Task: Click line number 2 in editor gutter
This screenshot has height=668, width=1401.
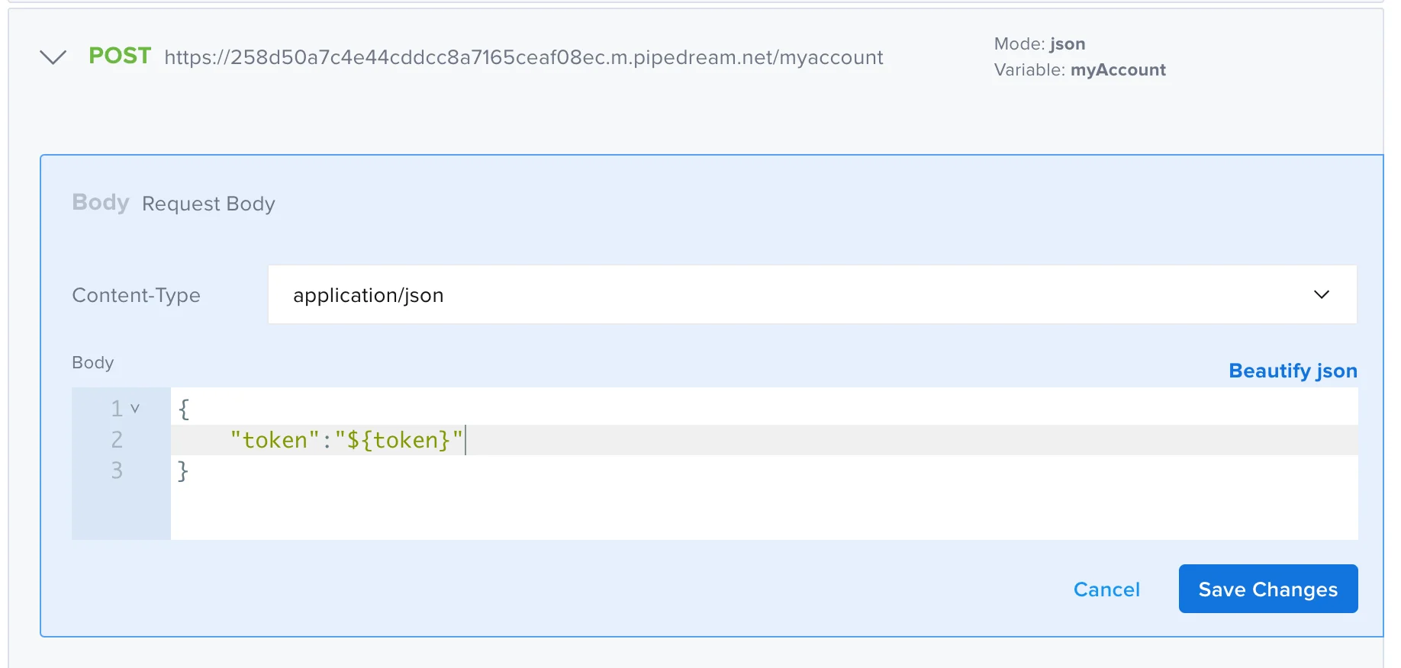Action: coord(117,440)
